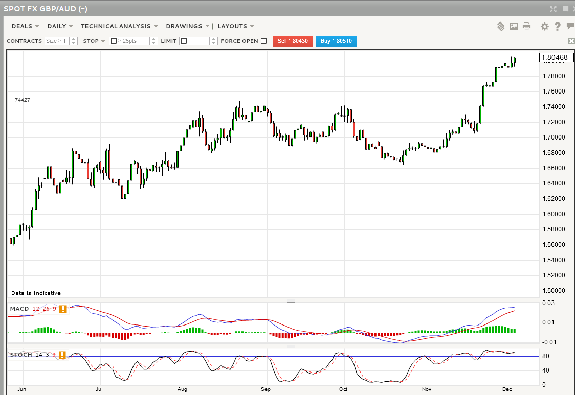
Task: Expand the Daily timeframe dropdown
Action: point(59,26)
